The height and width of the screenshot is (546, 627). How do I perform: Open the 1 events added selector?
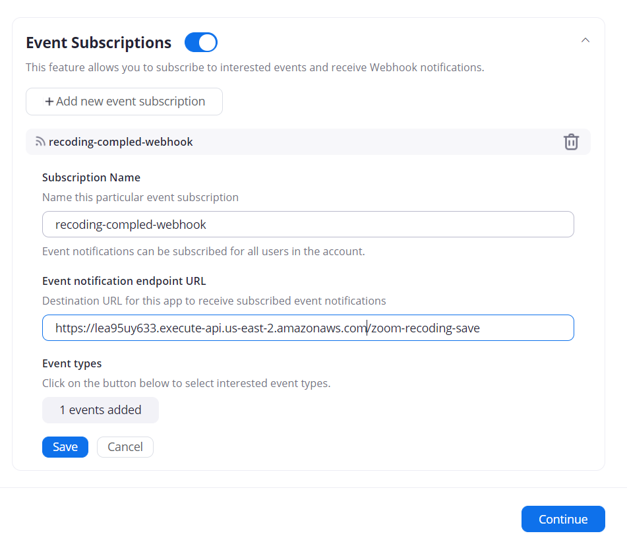tap(100, 410)
